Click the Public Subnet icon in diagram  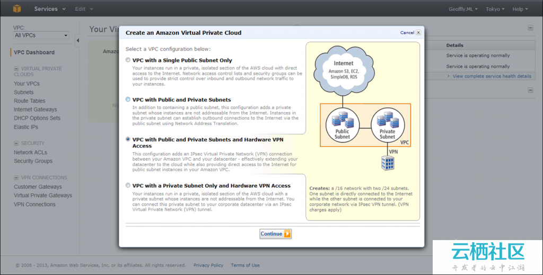[342, 125]
